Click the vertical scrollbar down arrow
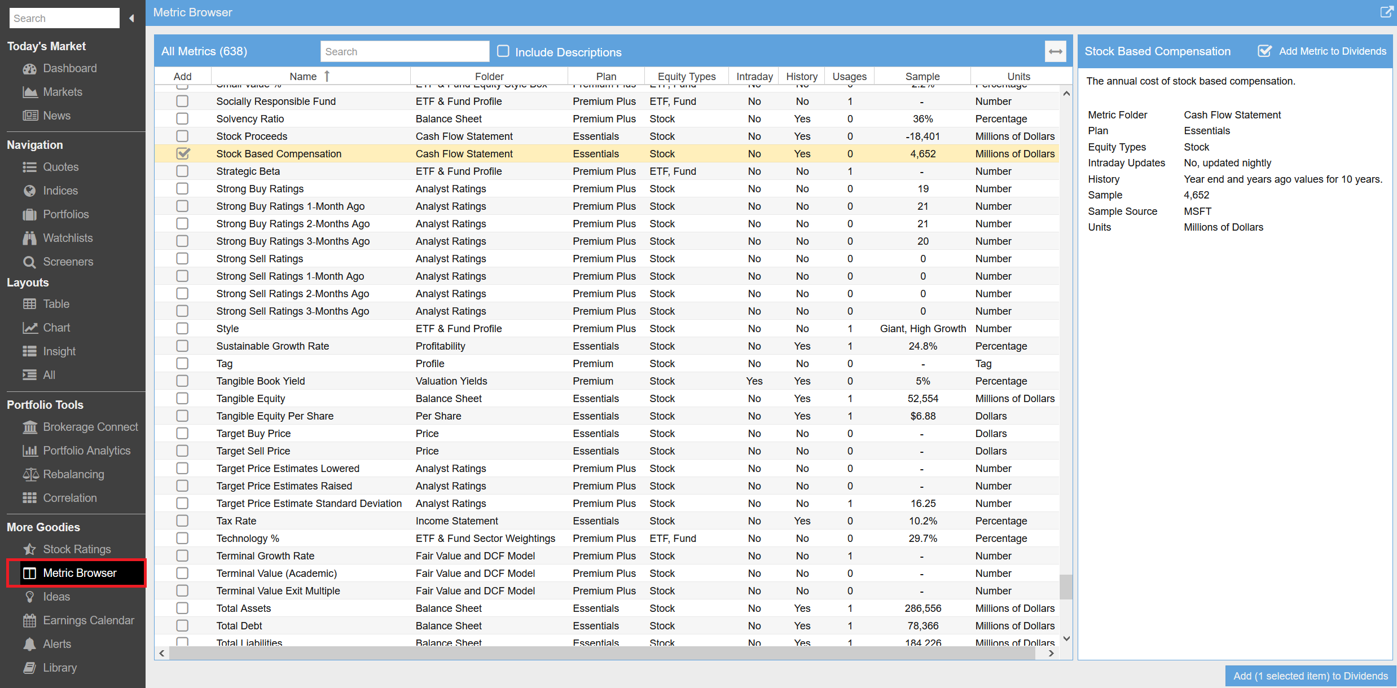 (1066, 639)
